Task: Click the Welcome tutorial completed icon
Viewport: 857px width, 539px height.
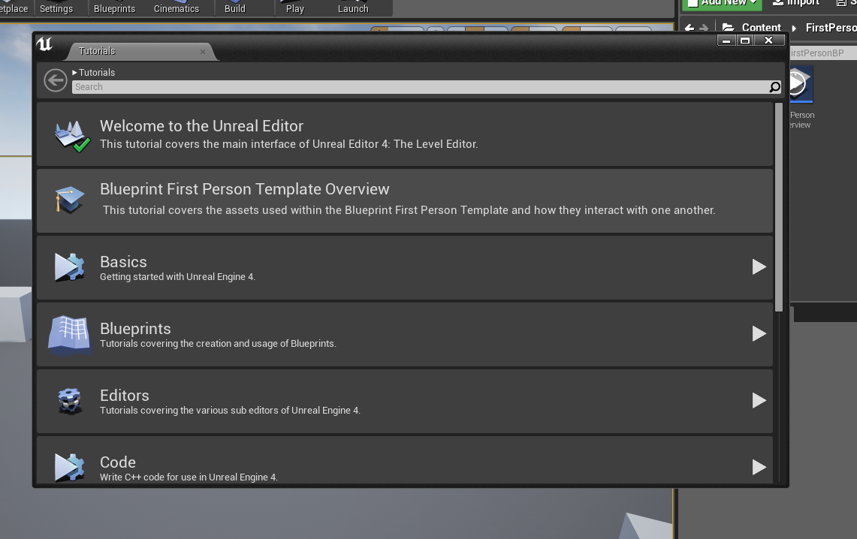Action: tap(72, 135)
